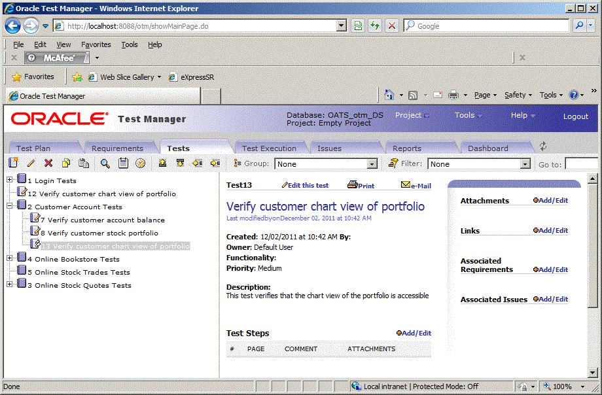Open the zoom level 100% control in status bar
This screenshot has height=395, width=602.
click(563, 386)
